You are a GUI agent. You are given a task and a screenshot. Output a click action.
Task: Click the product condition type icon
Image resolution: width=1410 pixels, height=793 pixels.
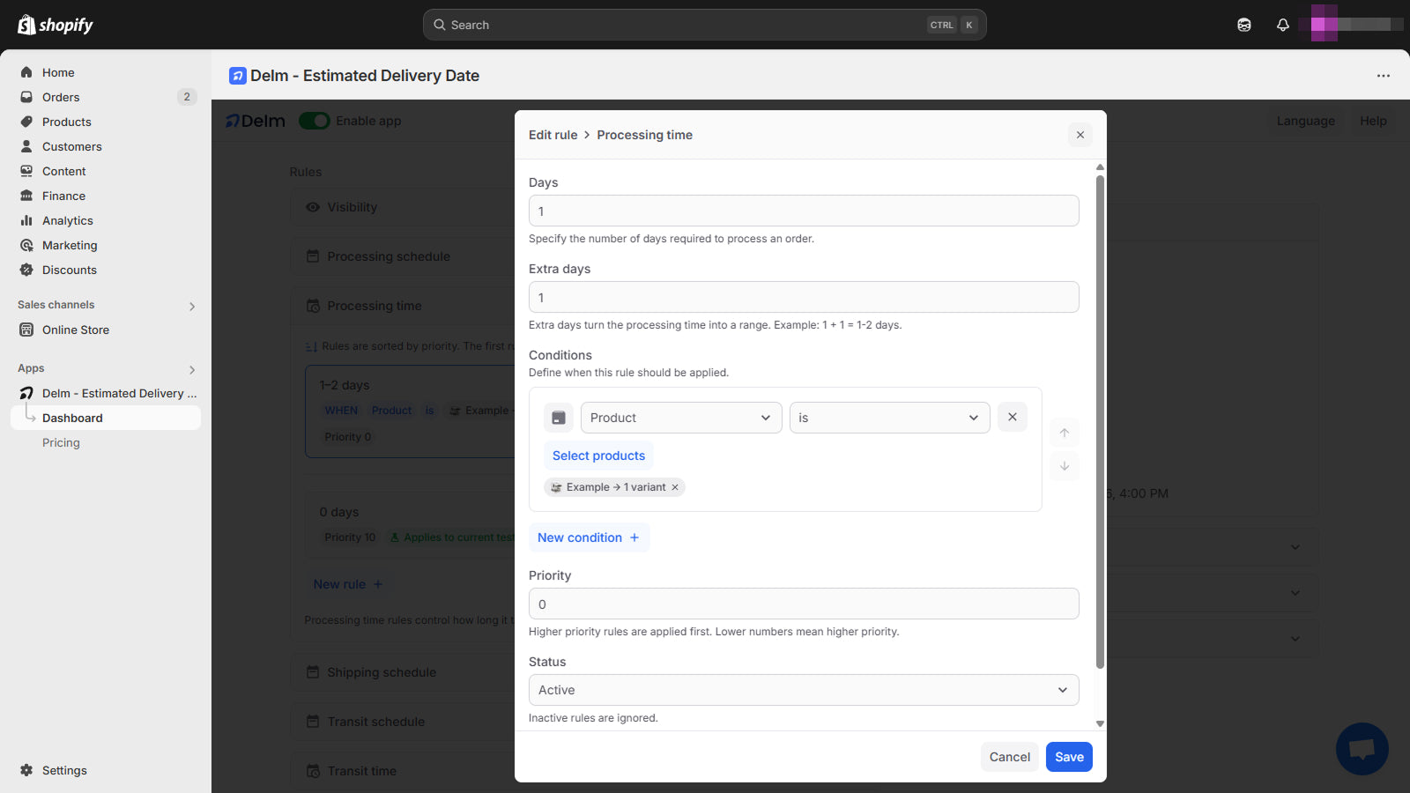(559, 418)
